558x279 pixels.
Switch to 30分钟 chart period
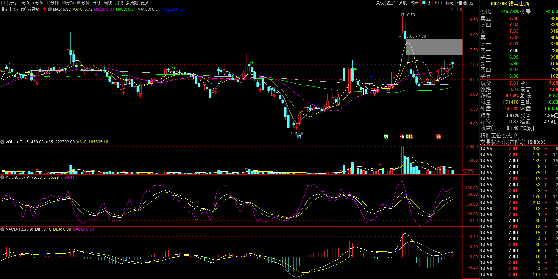click(68, 3)
